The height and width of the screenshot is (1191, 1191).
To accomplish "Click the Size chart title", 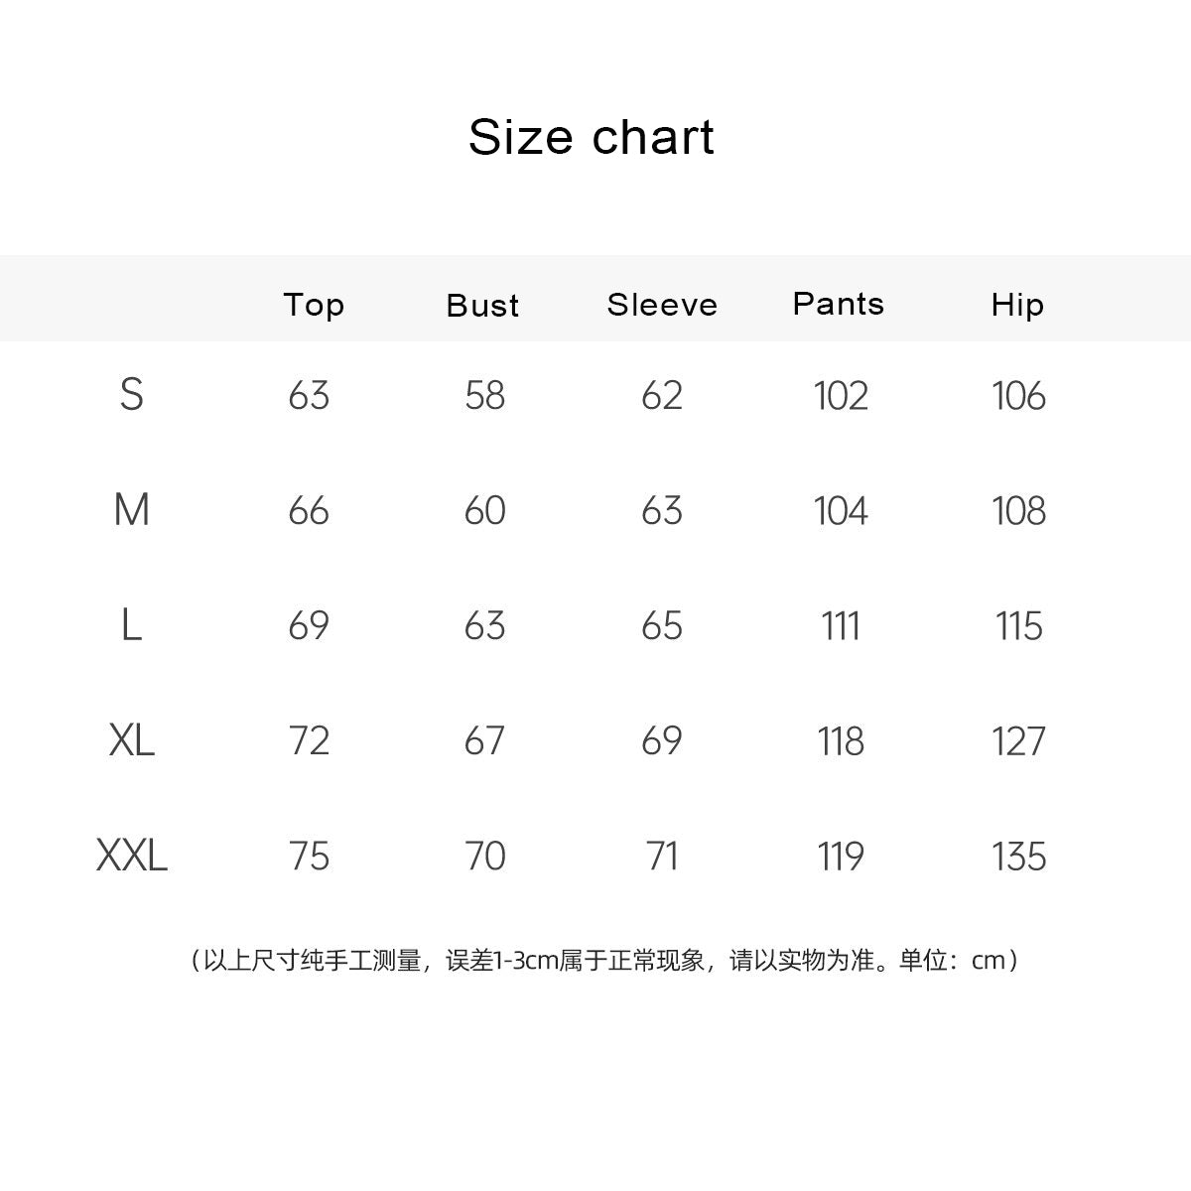I will tap(592, 137).
